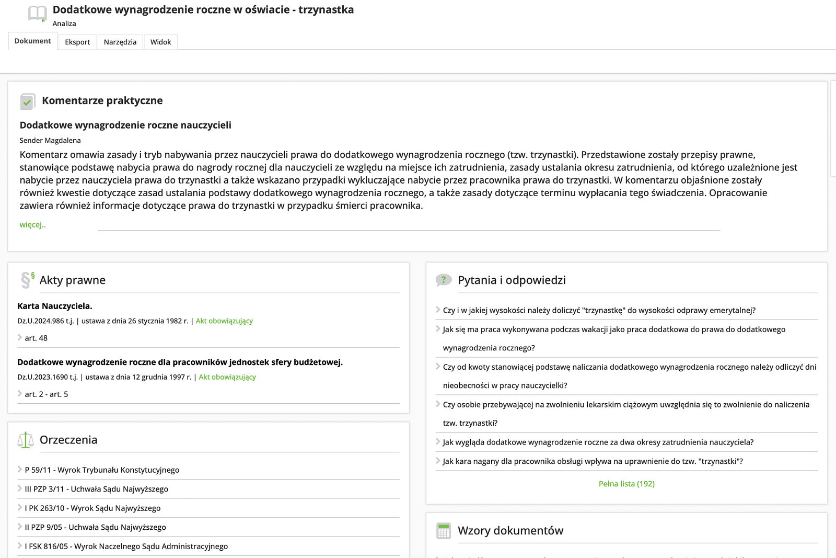Open the Eksport tab
The image size is (836, 558).
[x=77, y=42]
